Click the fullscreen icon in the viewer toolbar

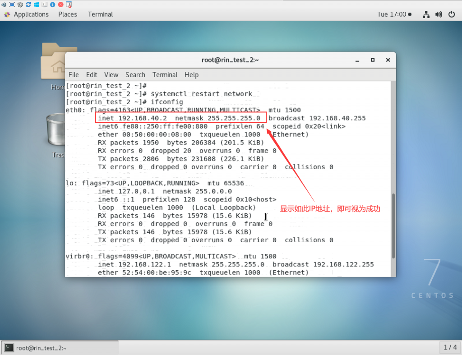point(12,5)
